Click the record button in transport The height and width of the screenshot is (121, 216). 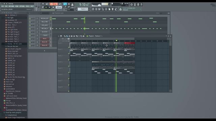tap(53, 7)
